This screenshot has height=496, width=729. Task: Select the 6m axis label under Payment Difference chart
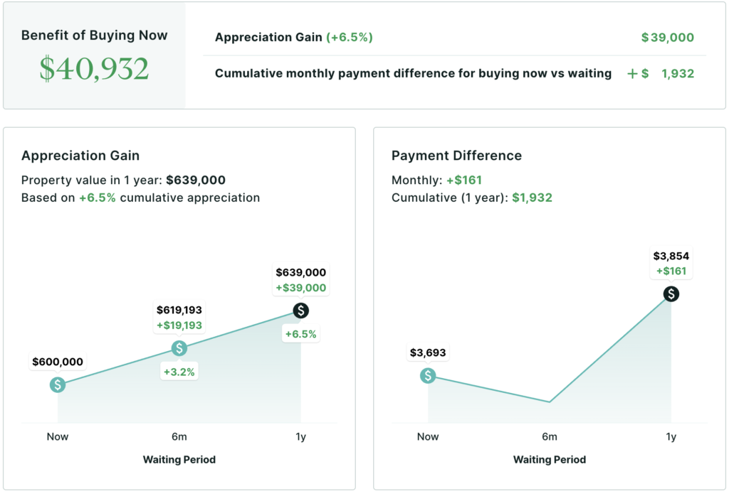coord(550,436)
